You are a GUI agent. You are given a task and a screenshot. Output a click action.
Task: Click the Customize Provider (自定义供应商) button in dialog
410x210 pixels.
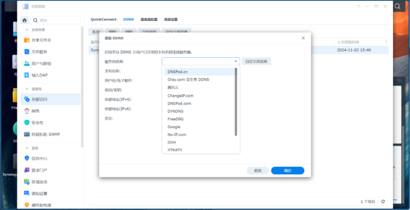tap(256, 61)
